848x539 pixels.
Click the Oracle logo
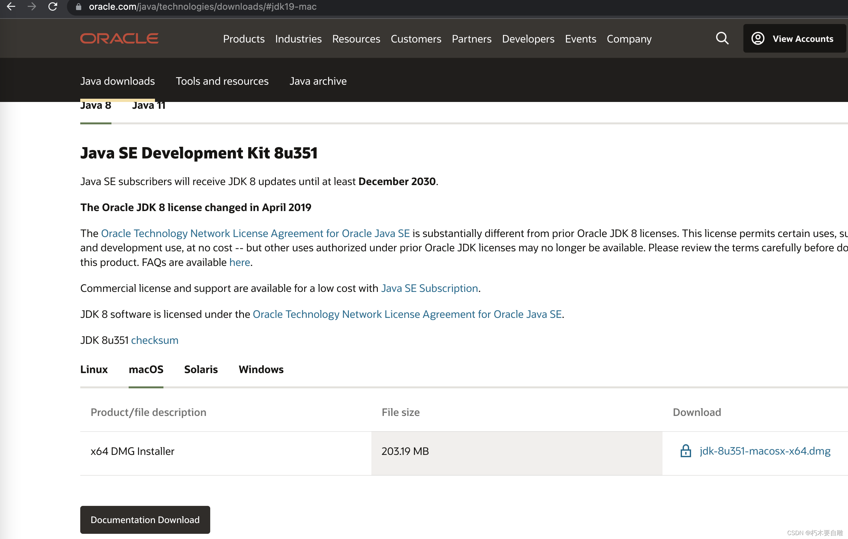tap(119, 38)
